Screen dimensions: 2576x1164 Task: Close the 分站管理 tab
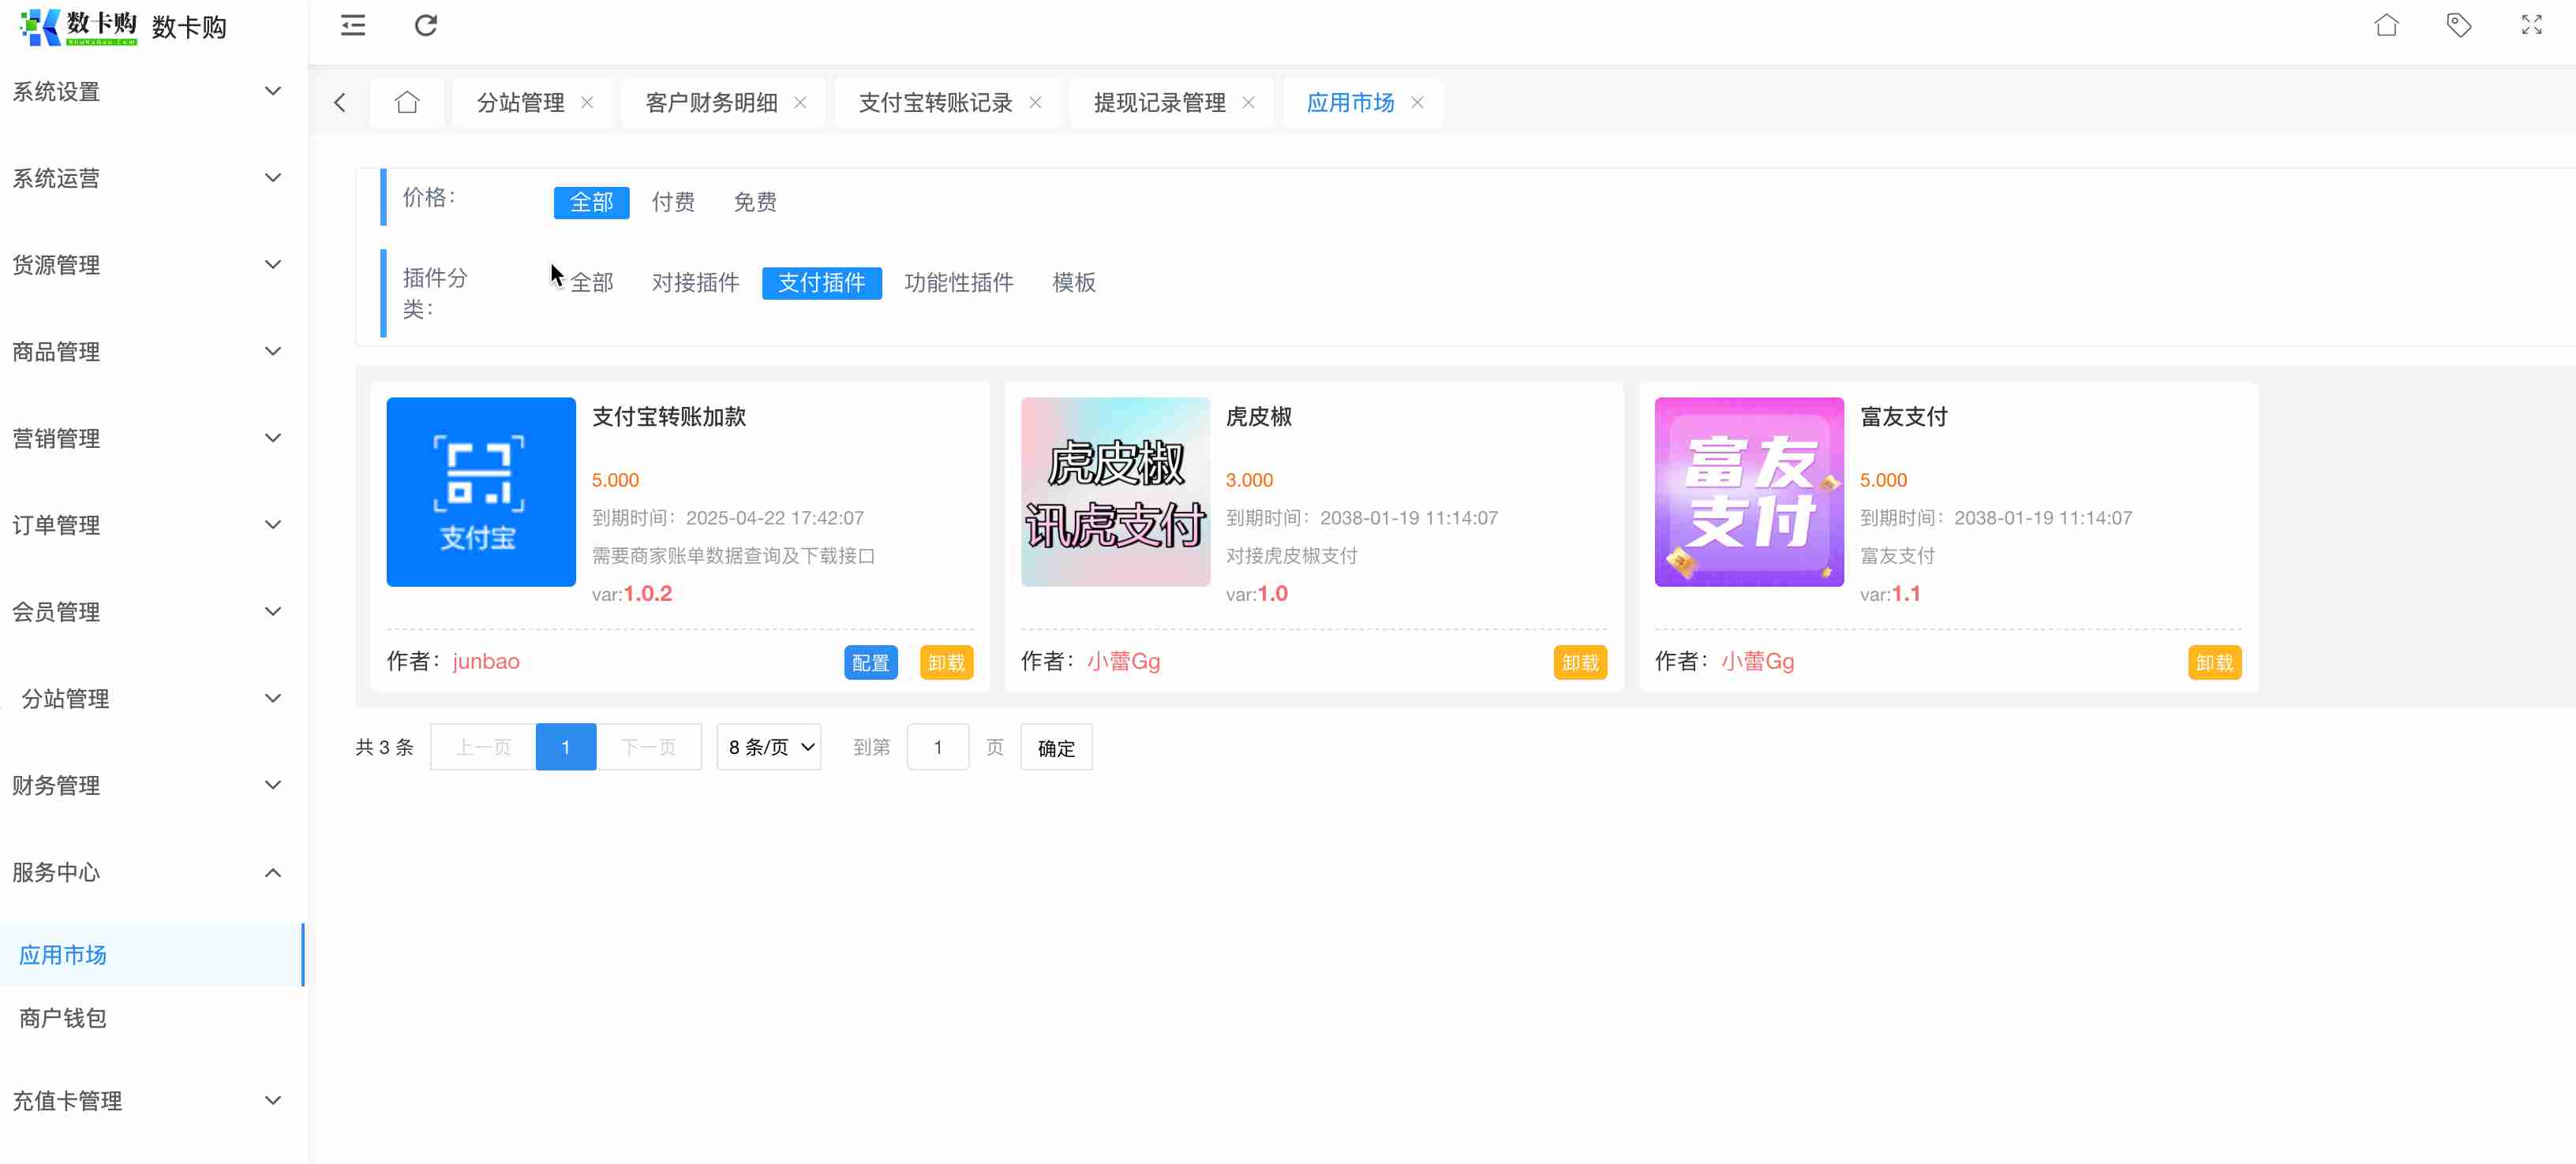coord(587,102)
